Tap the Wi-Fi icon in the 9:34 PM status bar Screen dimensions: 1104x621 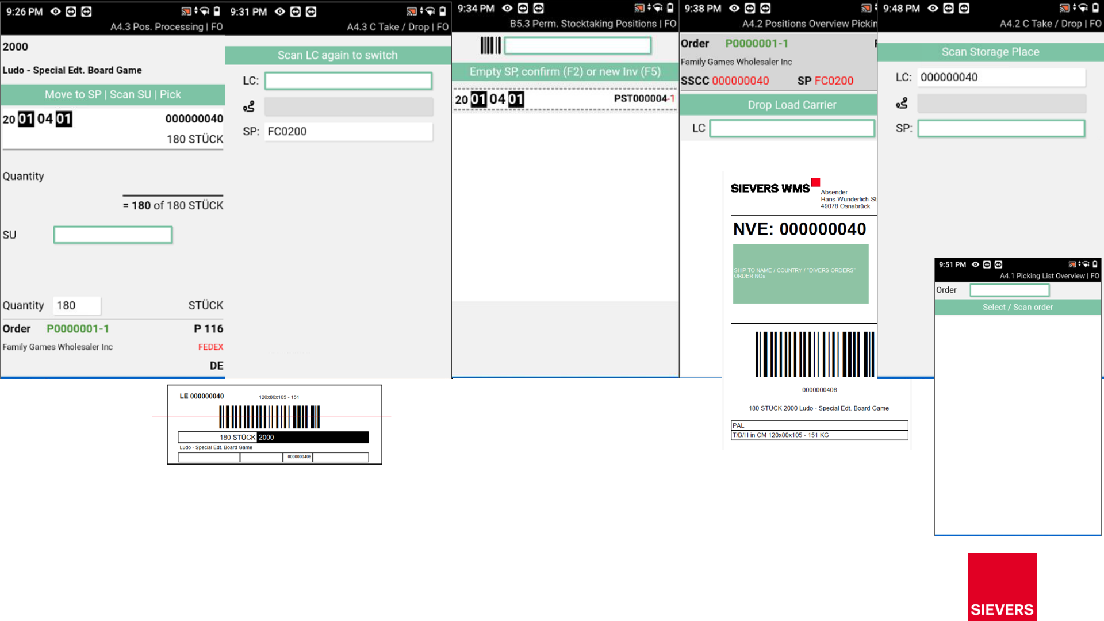(x=657, y=9)
